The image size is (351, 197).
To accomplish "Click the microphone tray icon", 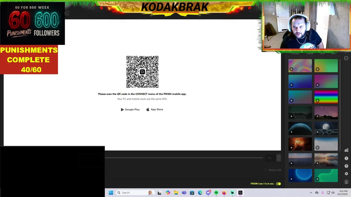I will 322,193.
